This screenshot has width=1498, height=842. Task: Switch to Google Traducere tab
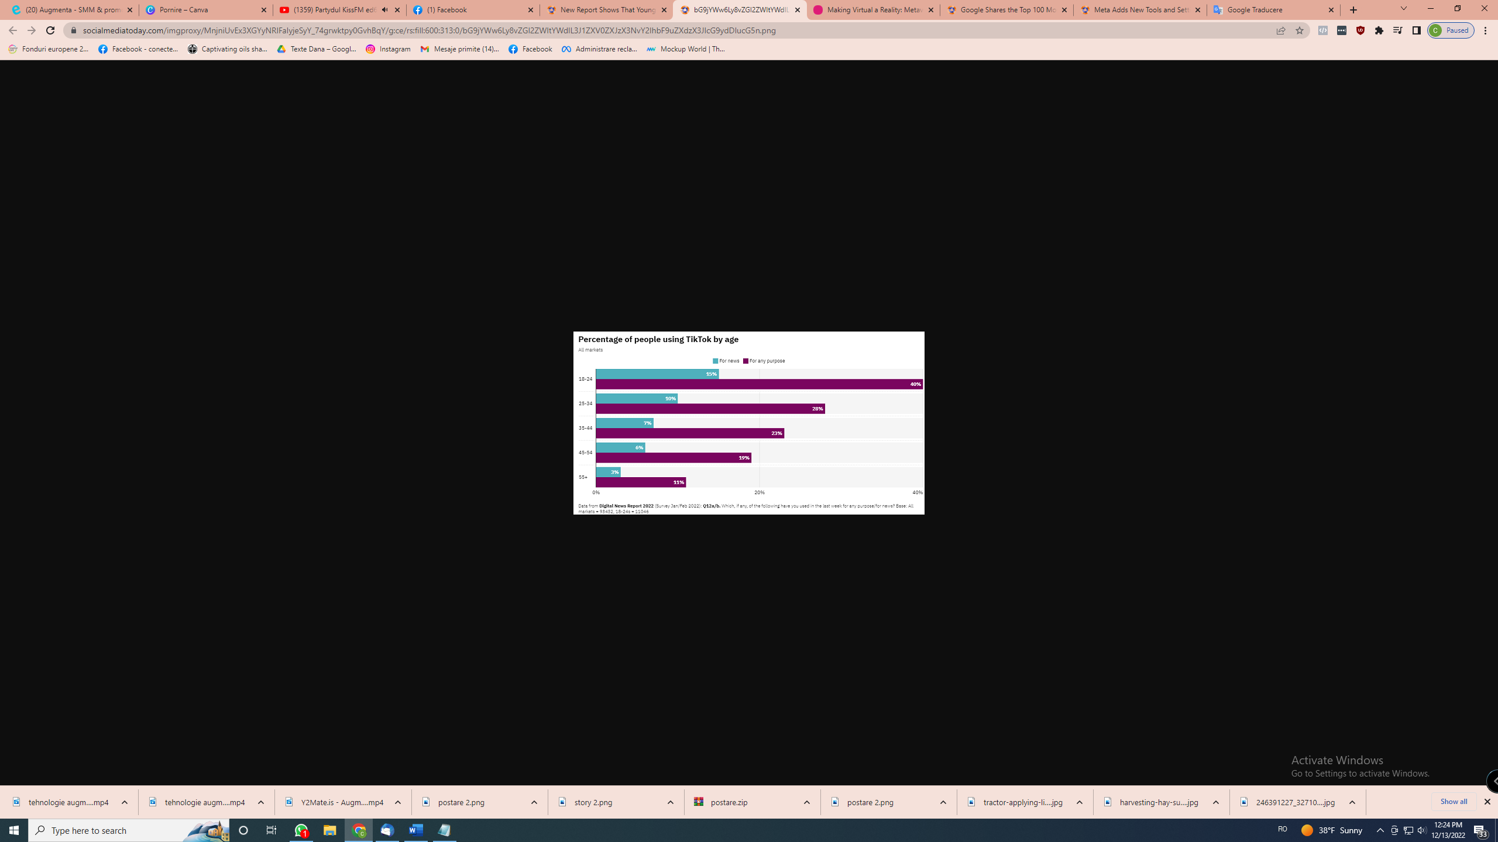tap(1272, 10)
